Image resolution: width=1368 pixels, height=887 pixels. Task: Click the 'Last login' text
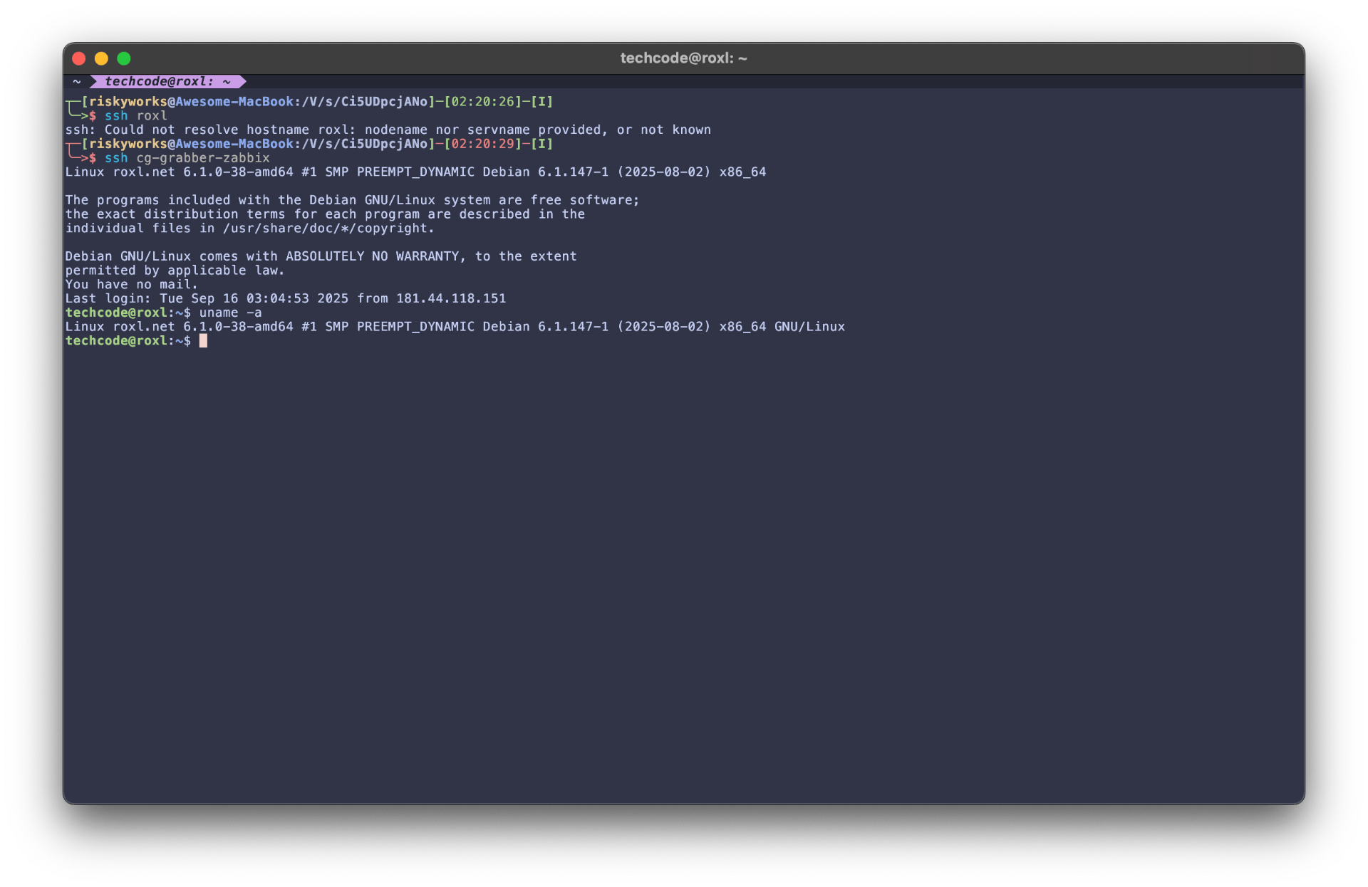tap(106, 298)
